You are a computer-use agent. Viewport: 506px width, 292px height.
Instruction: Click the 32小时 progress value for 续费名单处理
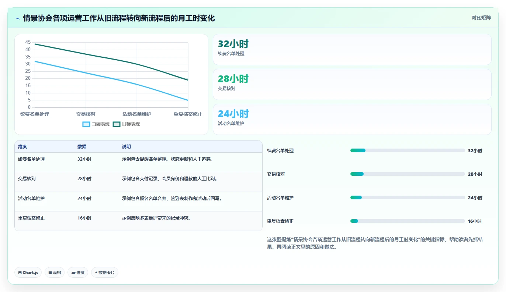click(475, 151)
